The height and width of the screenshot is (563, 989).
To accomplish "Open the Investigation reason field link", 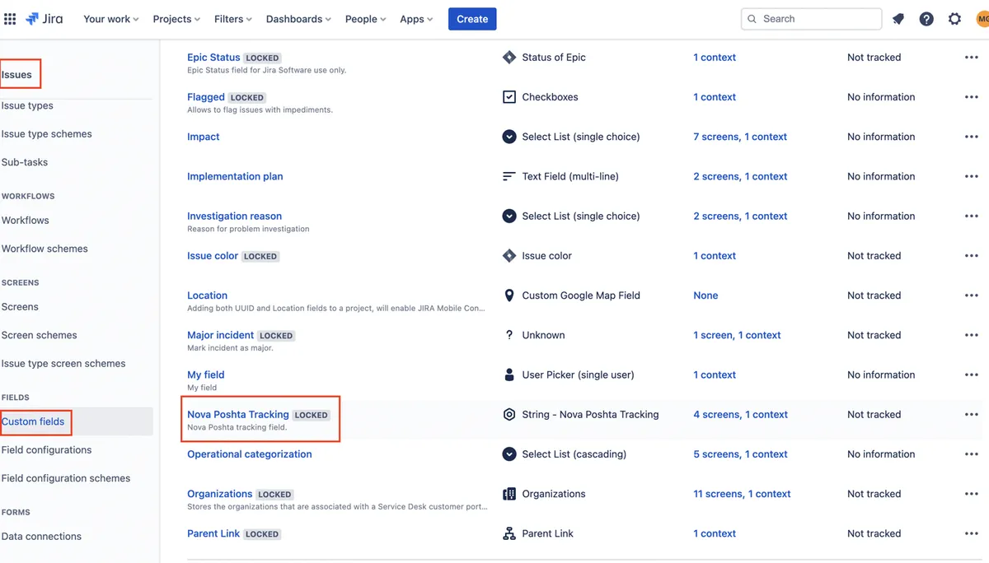I will tap(234, 216).
